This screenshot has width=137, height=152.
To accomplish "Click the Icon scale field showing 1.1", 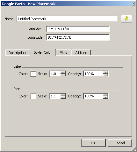I will coord(55,96).
